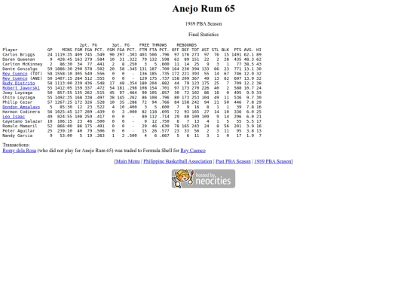Click the Carlton McKinney row name
Image resolution: width=407 pixels, height=305 pixels.
click(23, 64)
